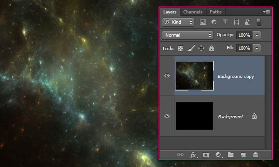Click the Layers panel vertical scrollbar
Screen dimensions: 279x167
[x=268, y=103]
